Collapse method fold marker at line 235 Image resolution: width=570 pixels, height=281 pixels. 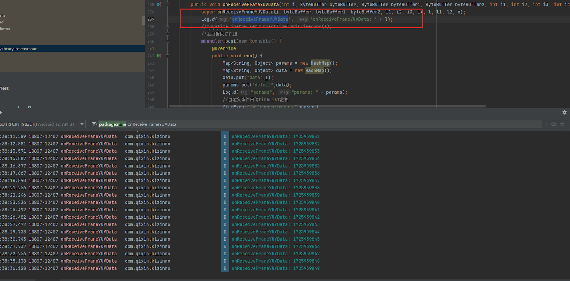(167, 5)
